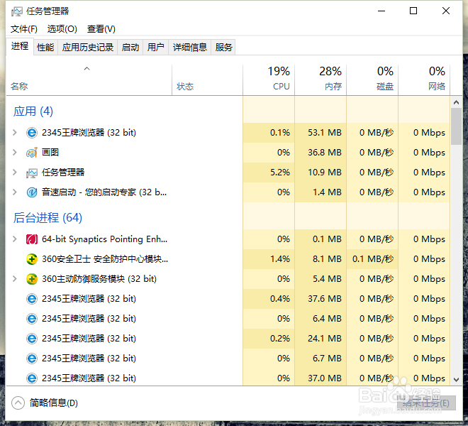
Task: Select the 画图 process name
Action: click(50, 153)
